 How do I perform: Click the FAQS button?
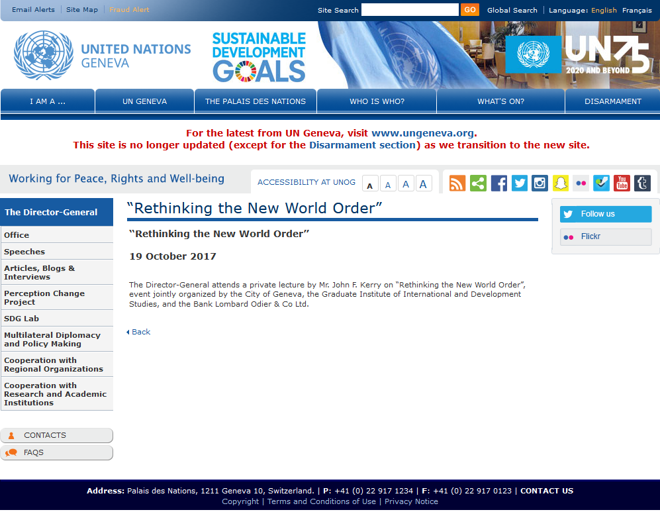tap(57, 452)
